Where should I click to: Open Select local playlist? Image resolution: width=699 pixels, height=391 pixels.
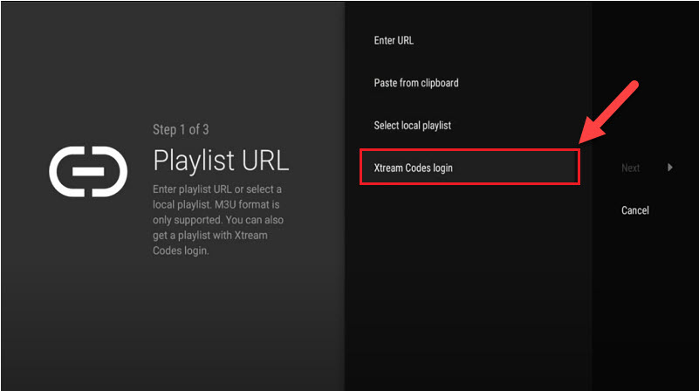tap(412, 126)
